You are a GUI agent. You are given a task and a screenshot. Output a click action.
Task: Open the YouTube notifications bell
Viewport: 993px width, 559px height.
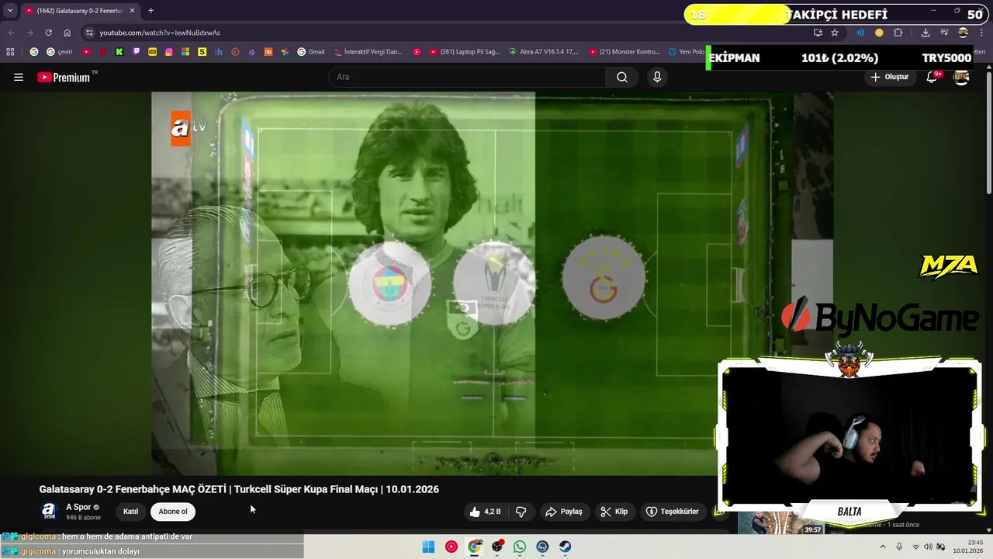(932, 77)
